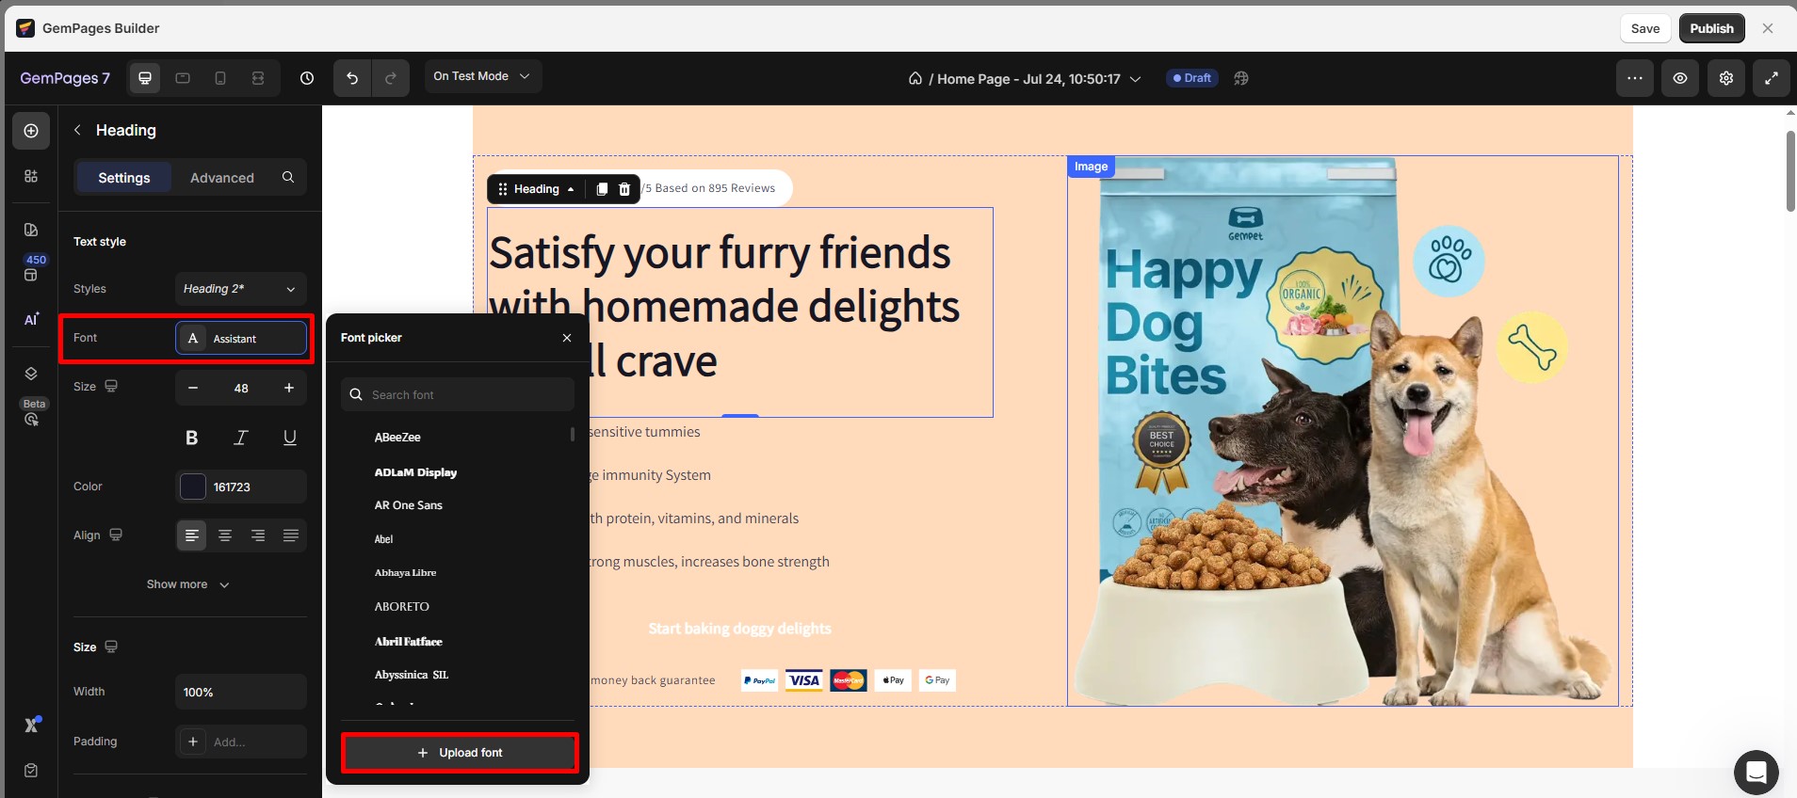Switch to the Advanced tab

pyautogui.click(x=222, y=178)
